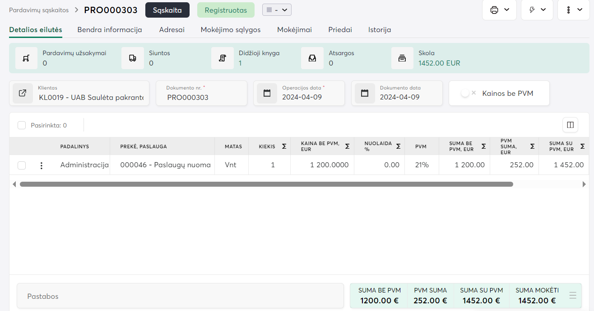This screenshot has width=594, height=311.
Task: Select the Administracija row checkbox
Action: click(22, 165)
